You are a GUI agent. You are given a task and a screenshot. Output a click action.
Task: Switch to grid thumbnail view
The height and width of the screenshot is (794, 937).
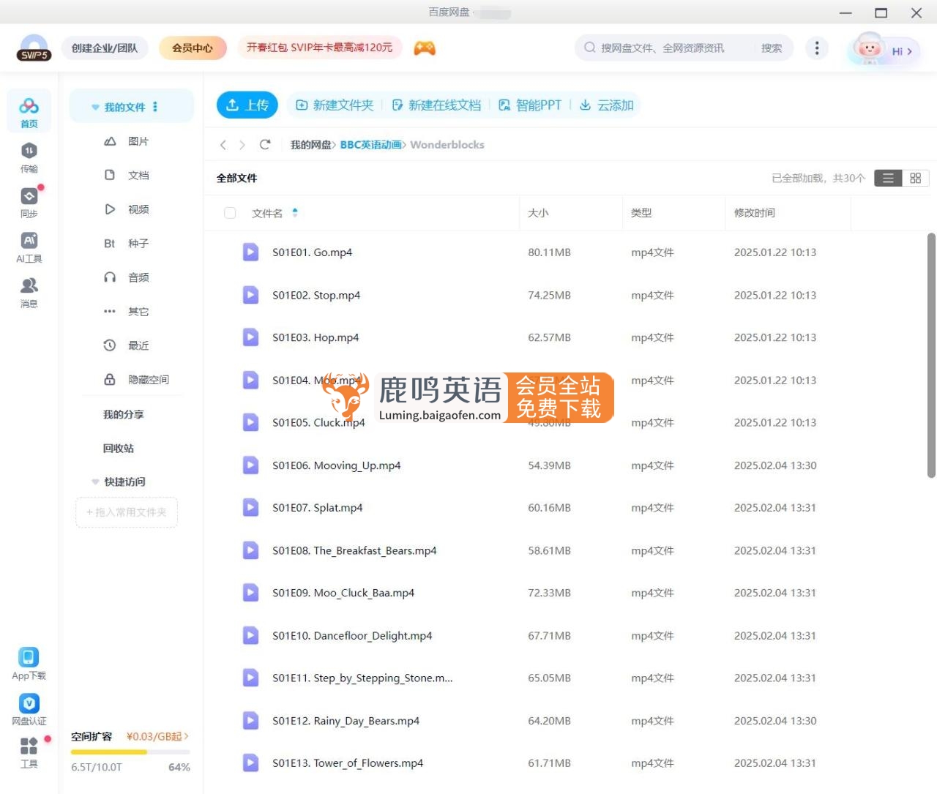tap(915, 178)
